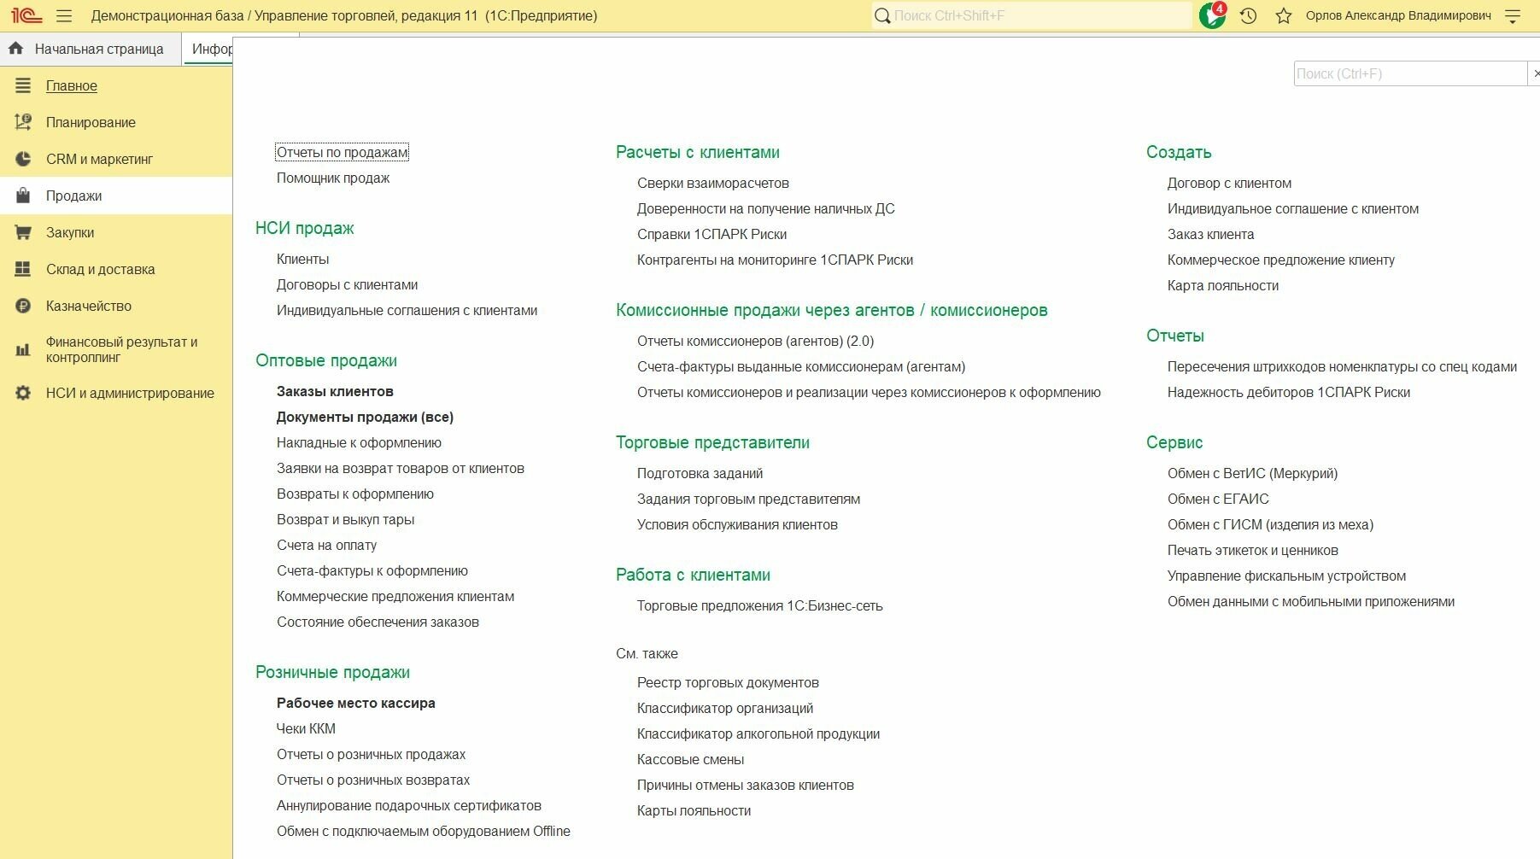Open the main hamburger menu

point(64,15)
